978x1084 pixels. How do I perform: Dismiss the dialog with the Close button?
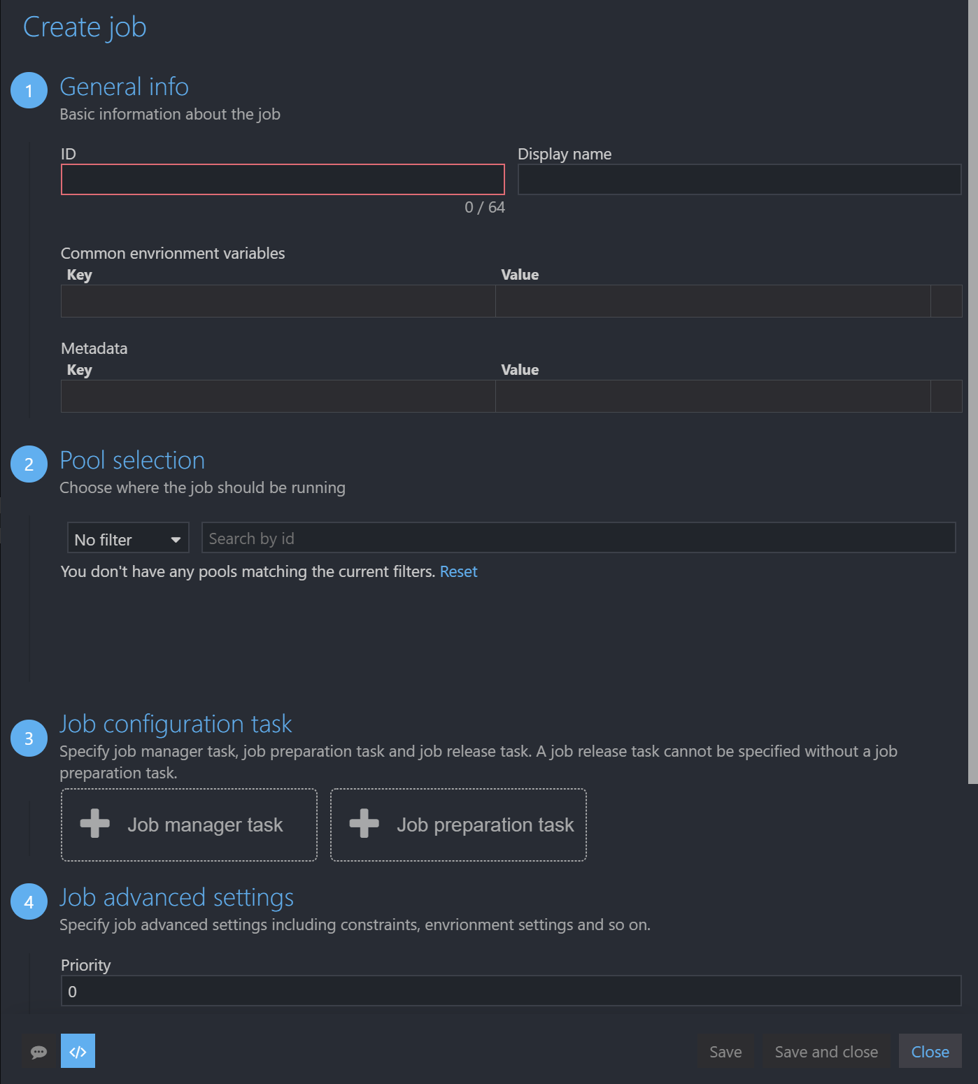[x=930, y=1051]
